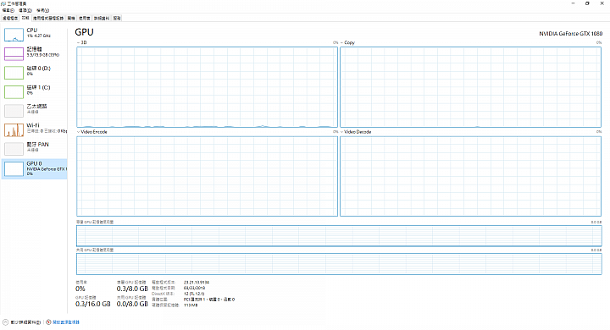This screenshot has width=610, height=330.
Task: Click the 0.3/16.0 GB GPU memory value
Action: point(93,304)
